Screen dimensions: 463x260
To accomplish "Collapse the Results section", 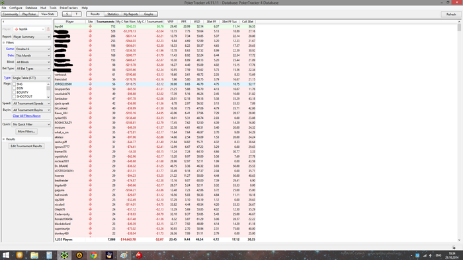I will tap(4, 139).
